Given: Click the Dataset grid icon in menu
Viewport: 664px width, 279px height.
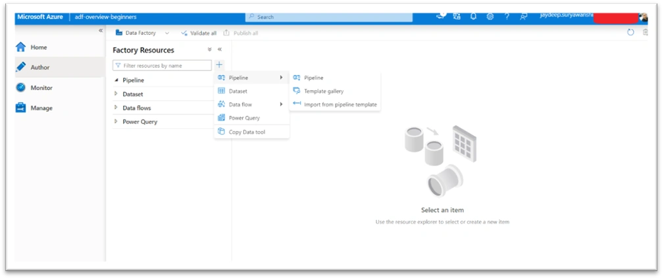Looking at the screenshot, I should tap(221, 91).
